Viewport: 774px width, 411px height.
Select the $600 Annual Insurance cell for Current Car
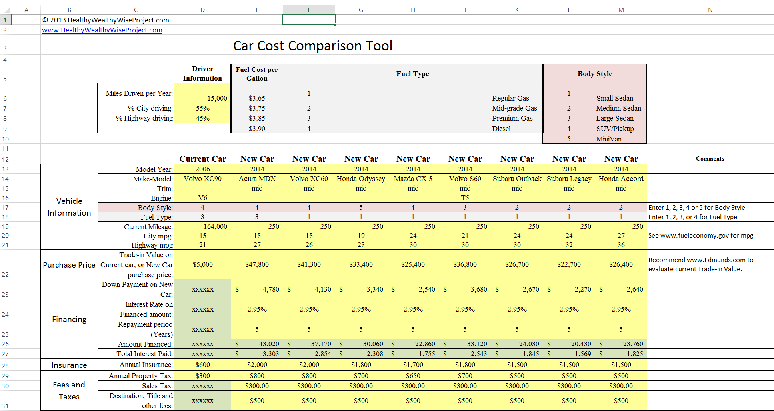pyautogui.click(x=202, y=365)
